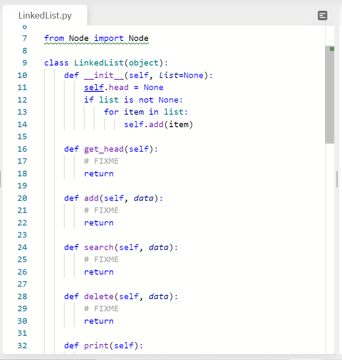
Task: Click the FIXME comment on line 17
Action: [x=101, y=161]
